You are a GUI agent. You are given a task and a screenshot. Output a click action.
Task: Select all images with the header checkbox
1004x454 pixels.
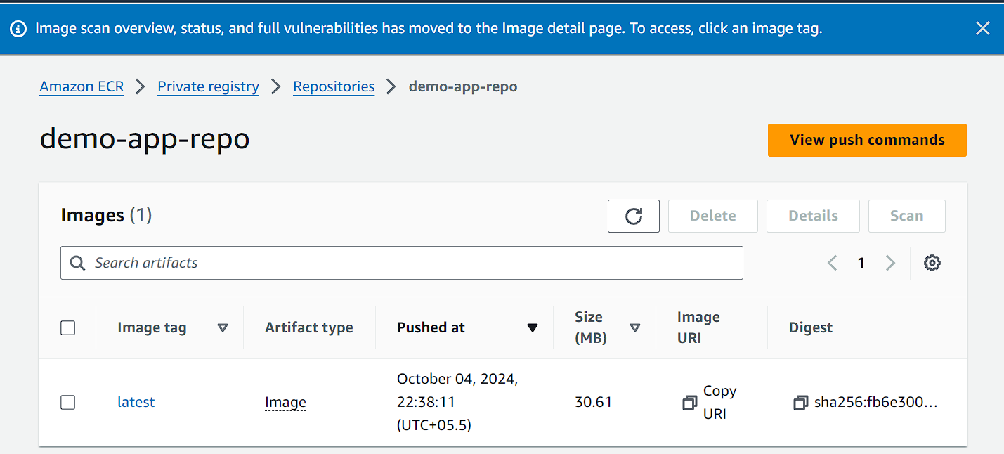[x=67, y=327]
